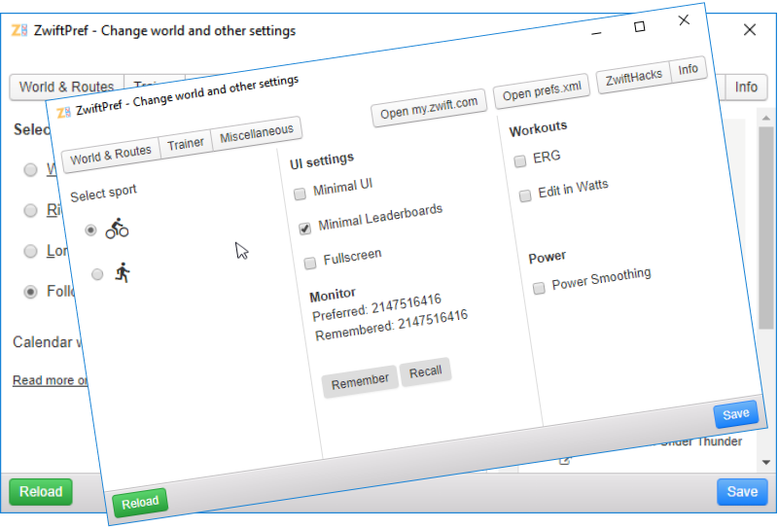Screen dimensions: 778x529
Task: Enable the ERG workouts checkbox
Action: click(520, 161)
